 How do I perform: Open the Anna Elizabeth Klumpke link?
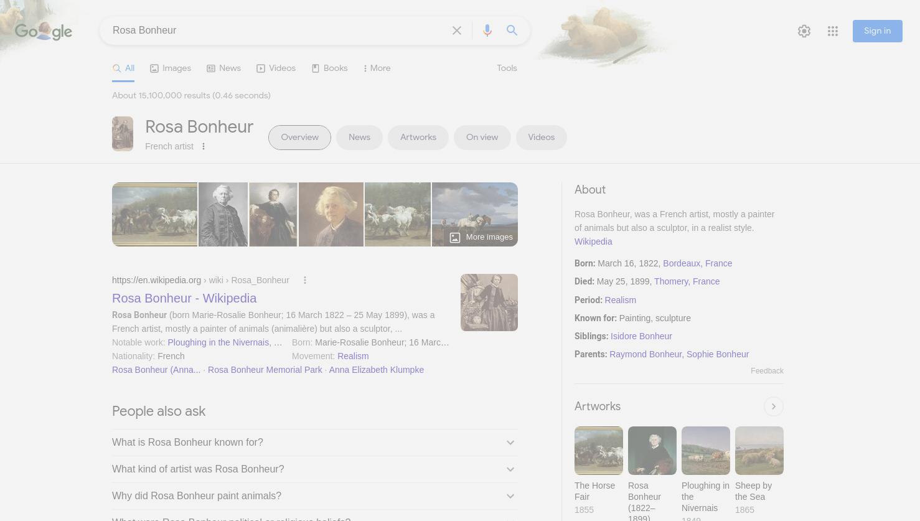pyautogui.click(x=377, y=370)
